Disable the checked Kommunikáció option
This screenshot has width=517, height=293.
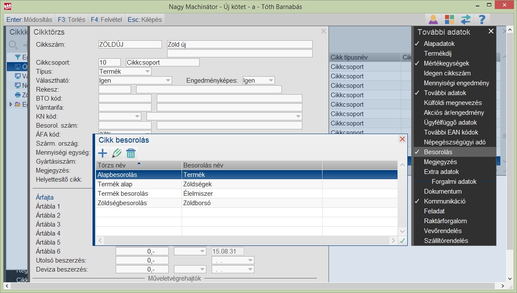445,201
